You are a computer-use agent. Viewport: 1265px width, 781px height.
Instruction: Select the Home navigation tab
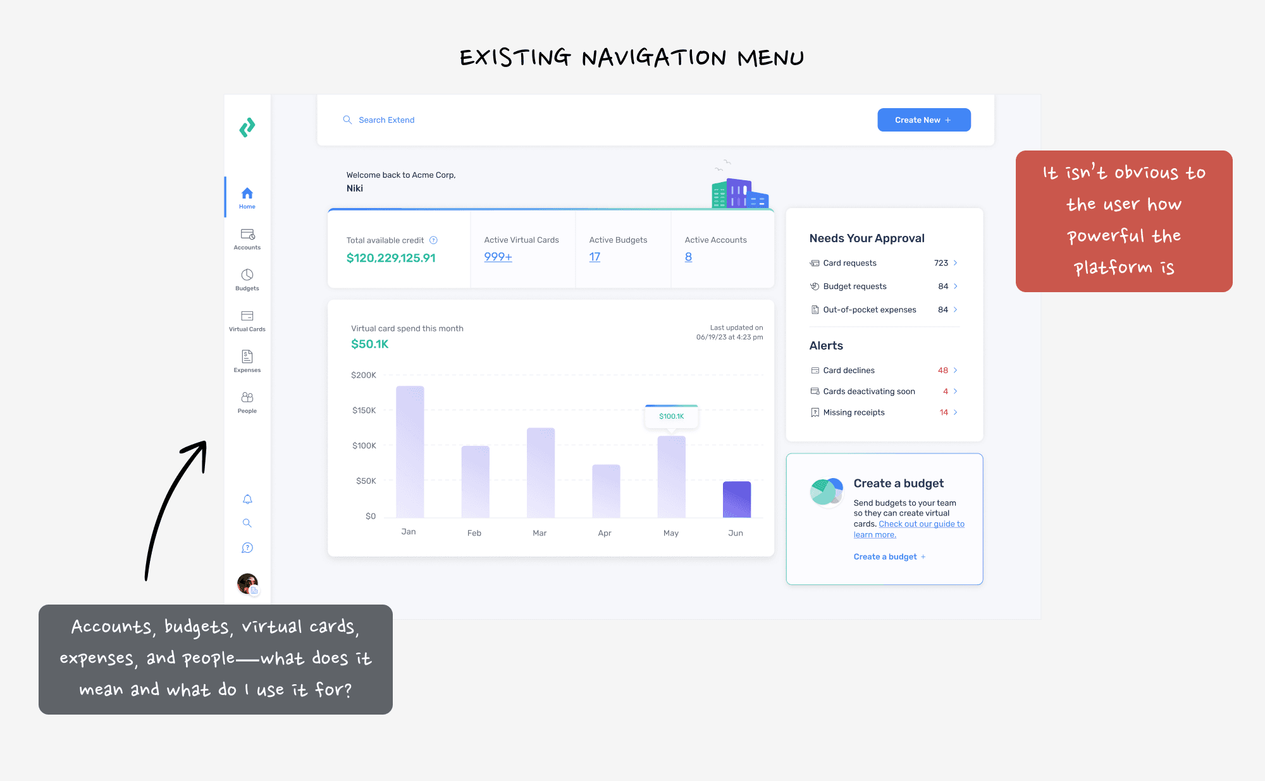pos(247,197)
